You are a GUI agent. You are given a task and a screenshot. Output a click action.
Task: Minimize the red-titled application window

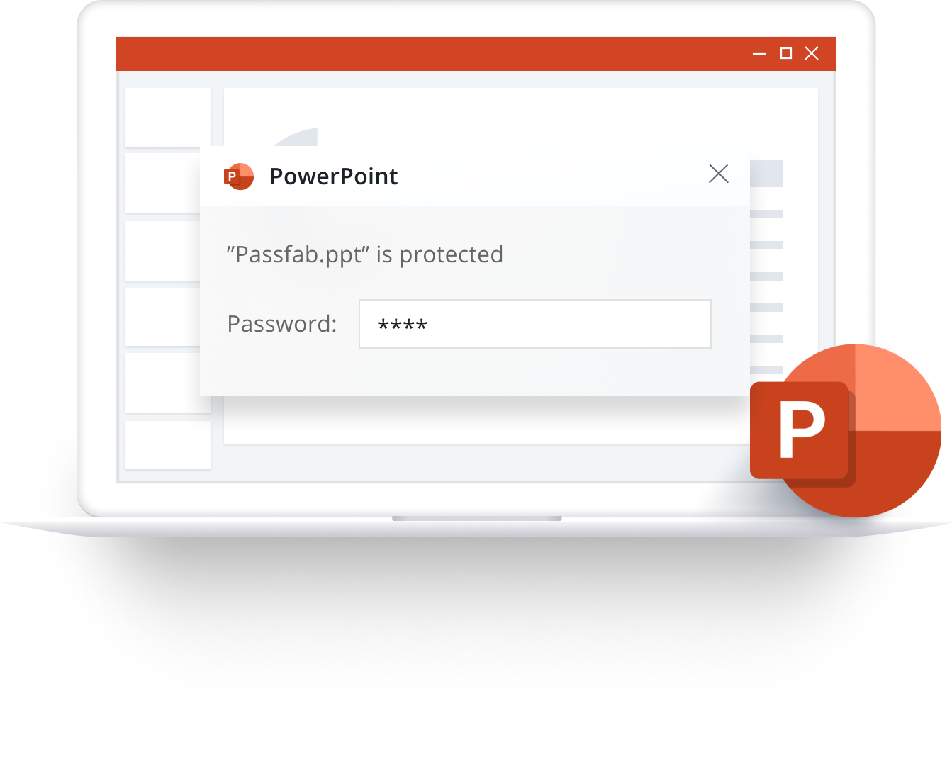[x=759, y=54]
